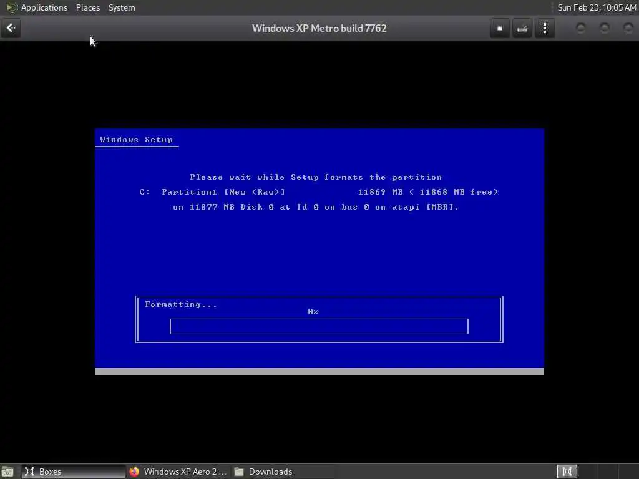Click the Windows XP Metro build 7762 title
This screenshot has width=639, height=479.
coord(319,29)
